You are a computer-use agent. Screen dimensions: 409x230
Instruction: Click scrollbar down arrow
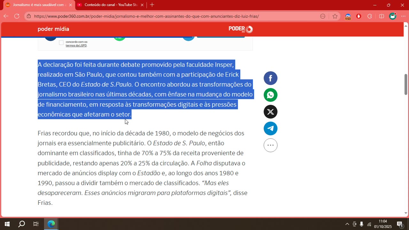406,213
